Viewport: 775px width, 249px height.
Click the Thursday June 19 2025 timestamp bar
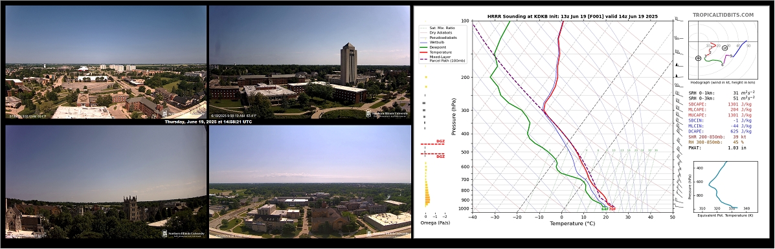pos(208,122)
